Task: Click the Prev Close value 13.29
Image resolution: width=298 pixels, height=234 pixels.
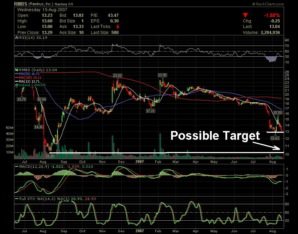Action: coord(47,32)
